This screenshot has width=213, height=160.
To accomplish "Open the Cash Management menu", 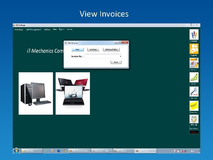I will click(33, 29).
